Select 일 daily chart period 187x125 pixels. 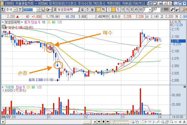82,10
